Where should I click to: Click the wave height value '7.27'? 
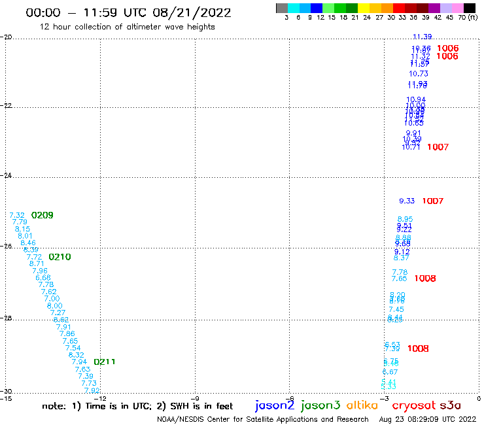[58, 313]
